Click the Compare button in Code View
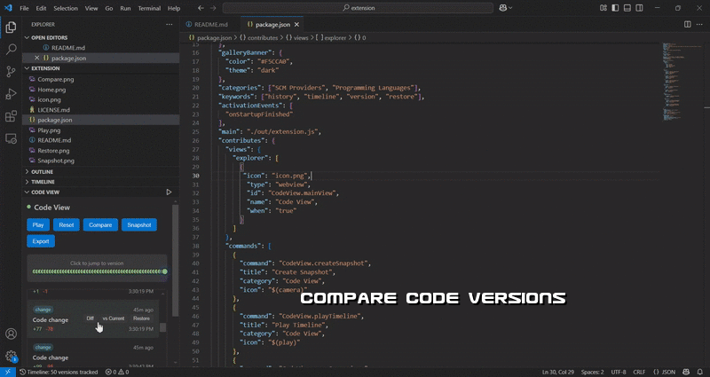Image resolution: width=710 pixels, height=377 pixels. [100, 225]
